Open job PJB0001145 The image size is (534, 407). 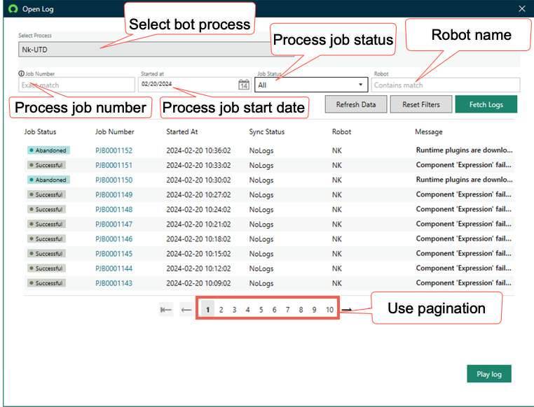coord(114,254)
